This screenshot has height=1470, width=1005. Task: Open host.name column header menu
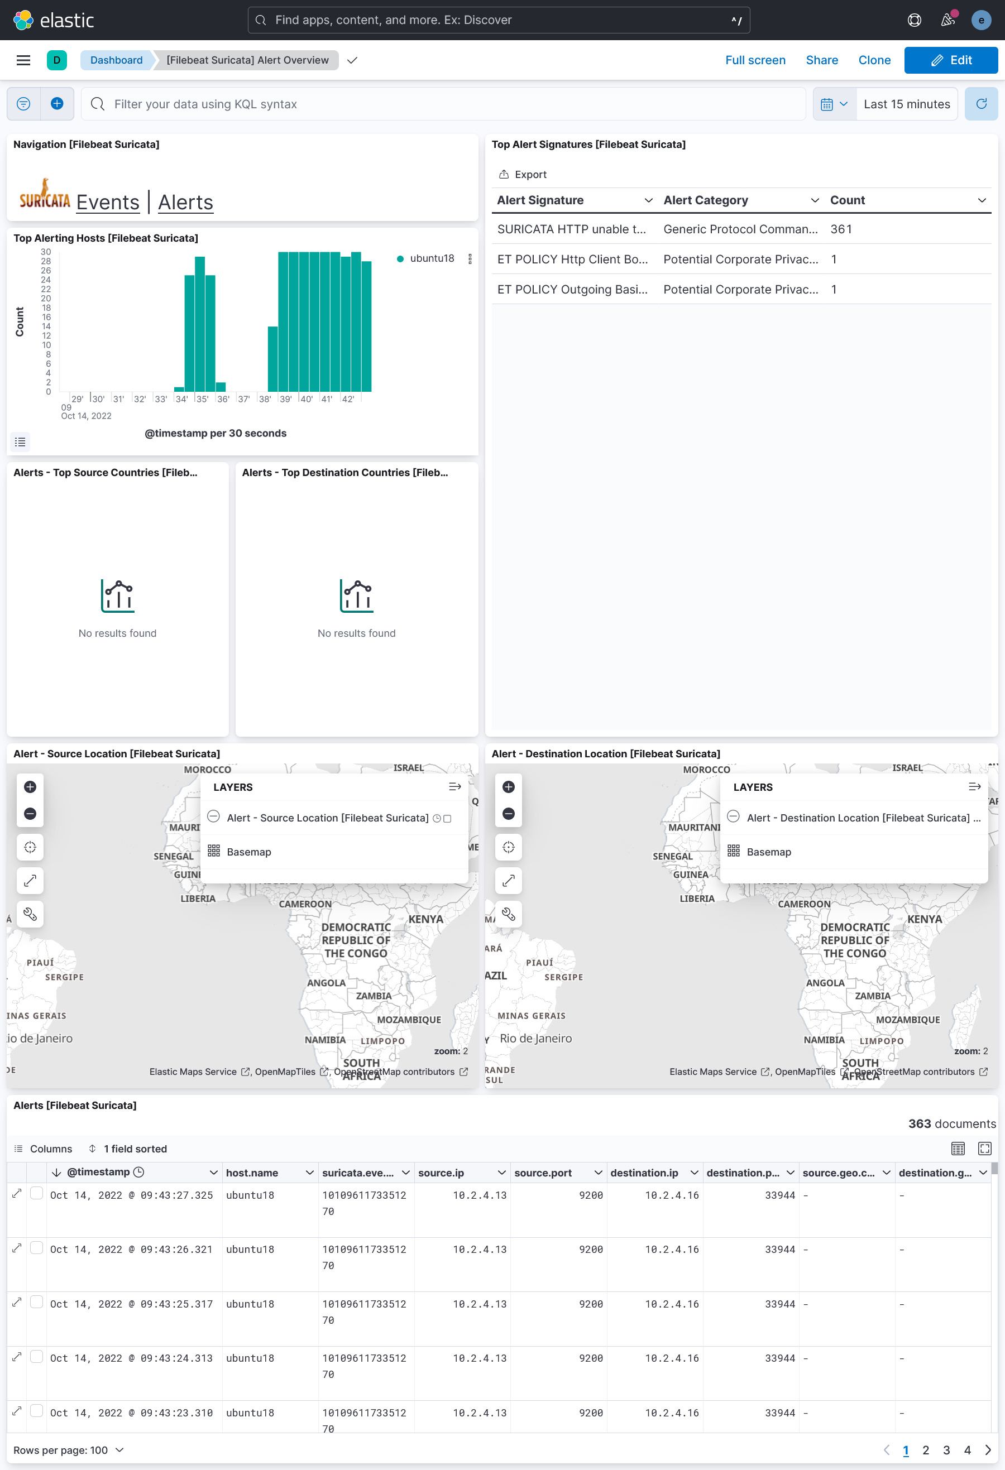[x=309, y=1173]
